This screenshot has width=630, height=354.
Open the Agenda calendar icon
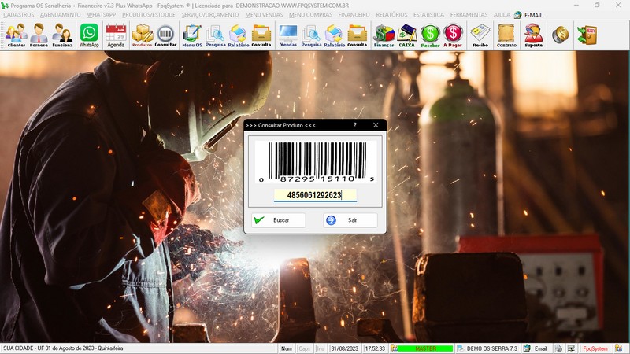pyautogui.click(x=116, y=35)
